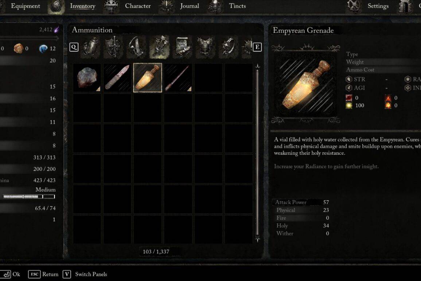Image resolution: width=421 pixels, height=281 pixels.
Task: Open the Journal tab
Action: tap(190, 6)
